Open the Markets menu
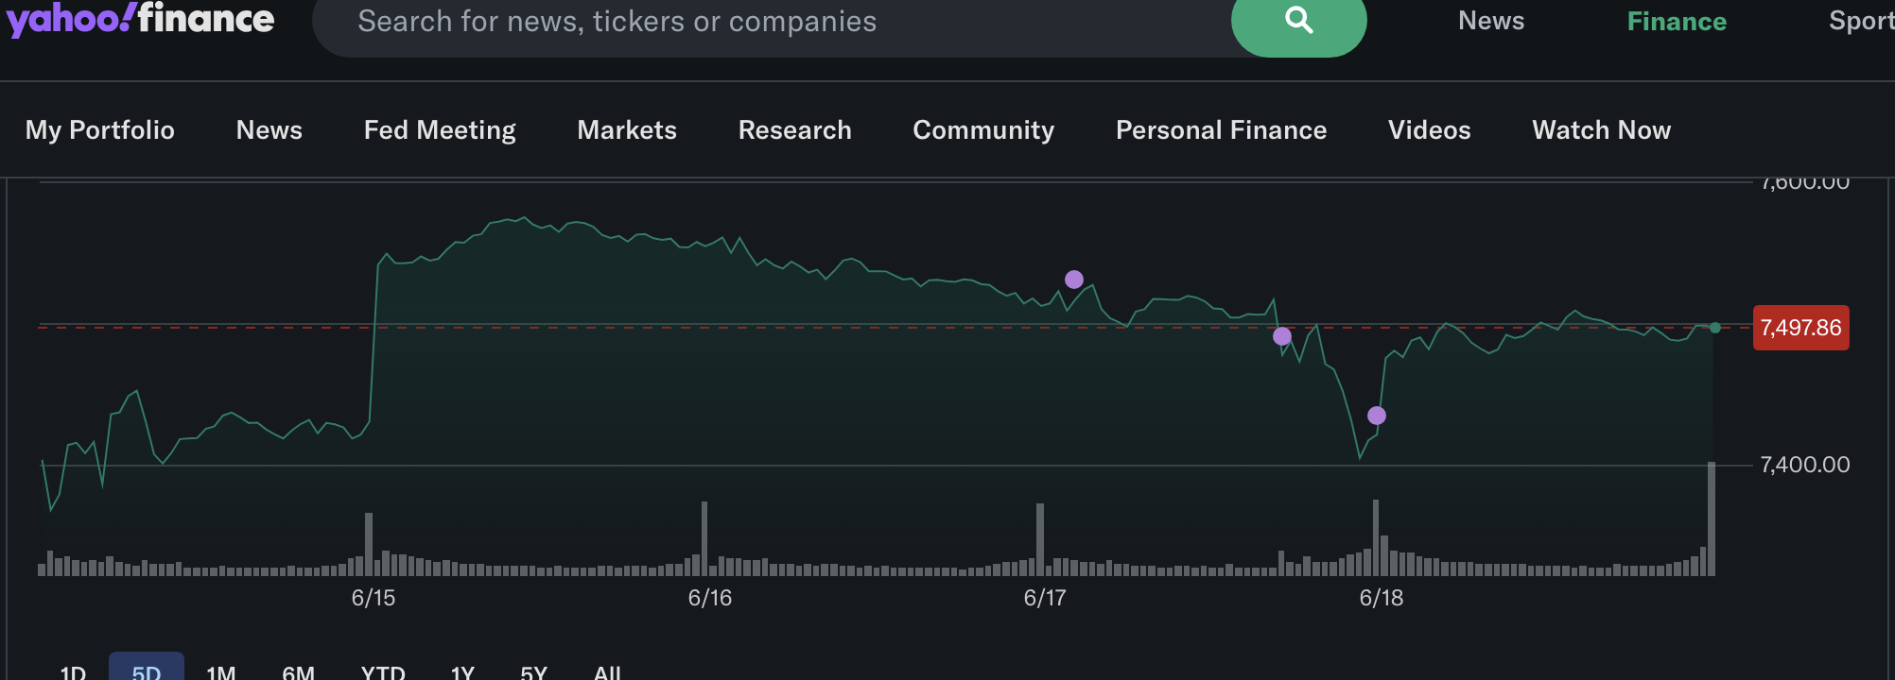 [x=627, y=130]
